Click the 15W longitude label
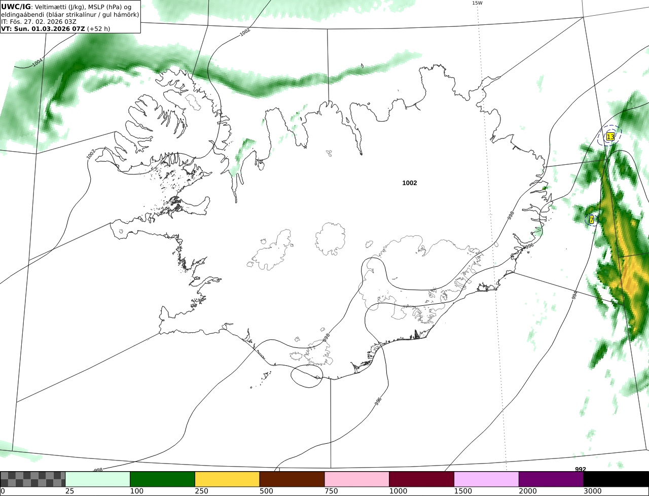 pyautogui.click(x=477, y=3)
